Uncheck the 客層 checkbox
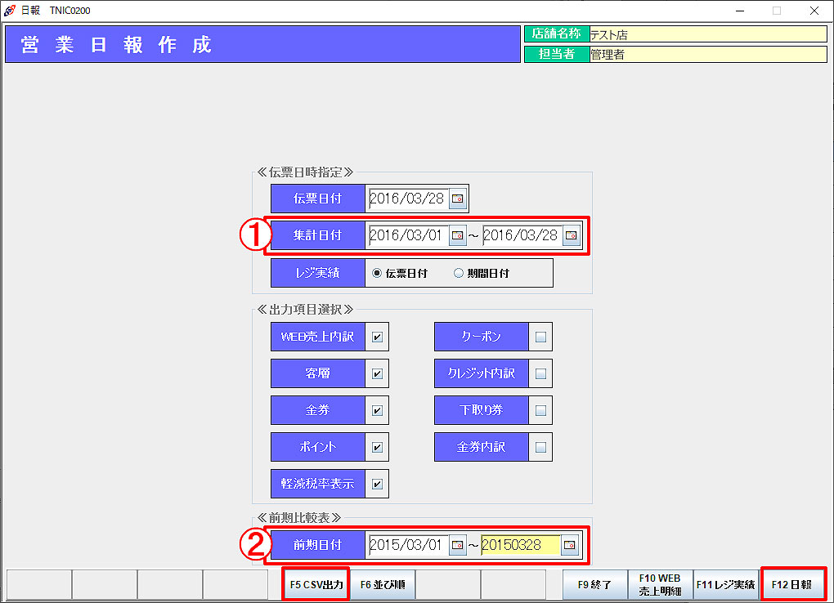 click(377, 374)
